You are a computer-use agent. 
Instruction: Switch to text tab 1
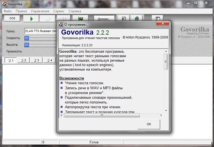point(11,60)
